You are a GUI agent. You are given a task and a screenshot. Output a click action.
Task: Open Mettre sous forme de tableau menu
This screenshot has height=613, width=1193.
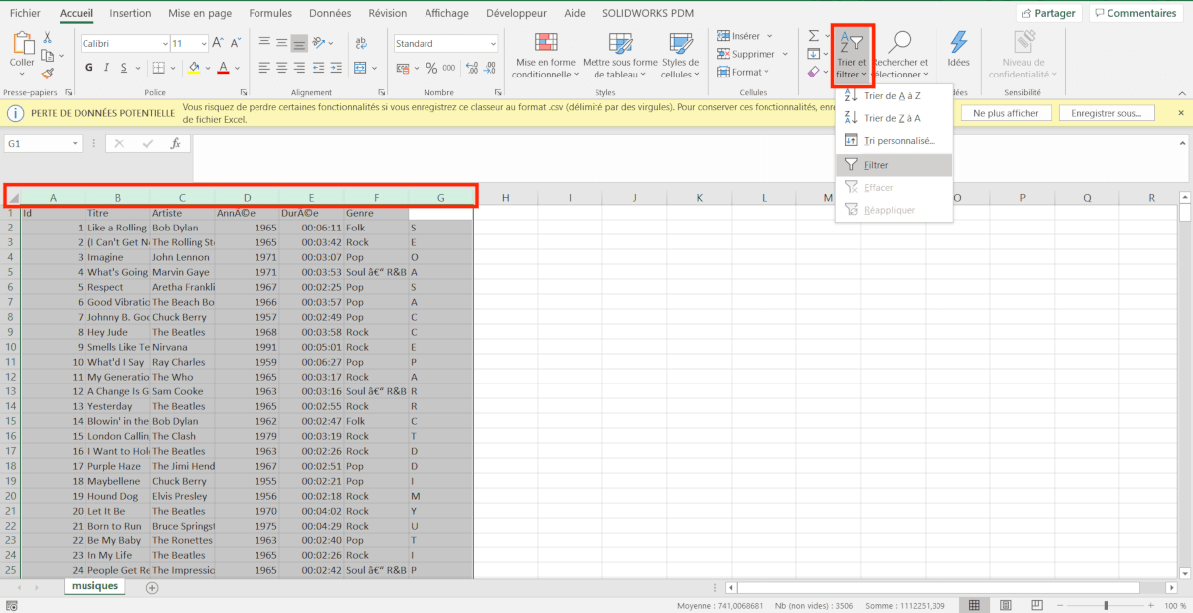620,55
